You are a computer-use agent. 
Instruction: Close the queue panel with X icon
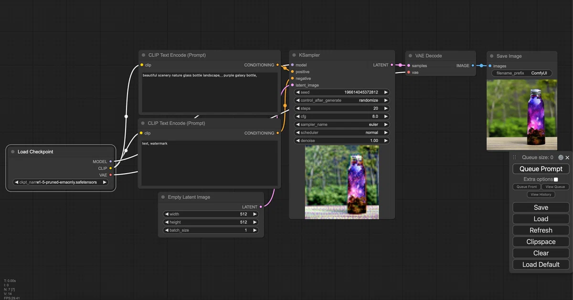[x=567, y=157]
